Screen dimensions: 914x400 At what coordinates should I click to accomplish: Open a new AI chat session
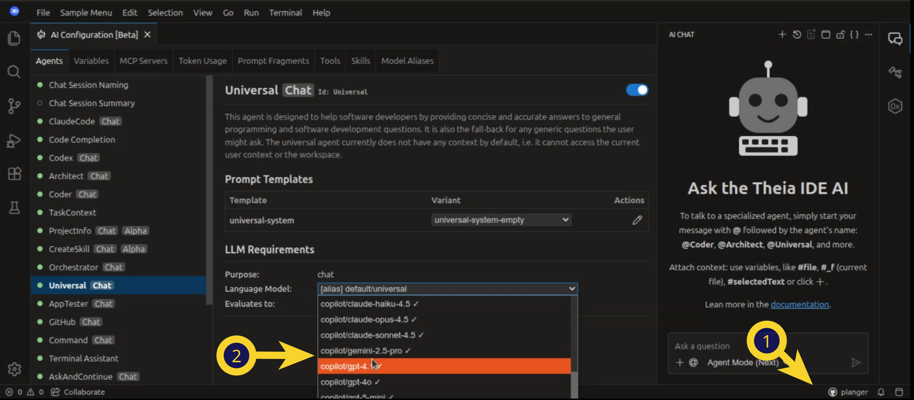[x=782, y=35]
